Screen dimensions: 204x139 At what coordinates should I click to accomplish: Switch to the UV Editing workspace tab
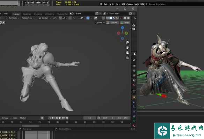[50, 14]
